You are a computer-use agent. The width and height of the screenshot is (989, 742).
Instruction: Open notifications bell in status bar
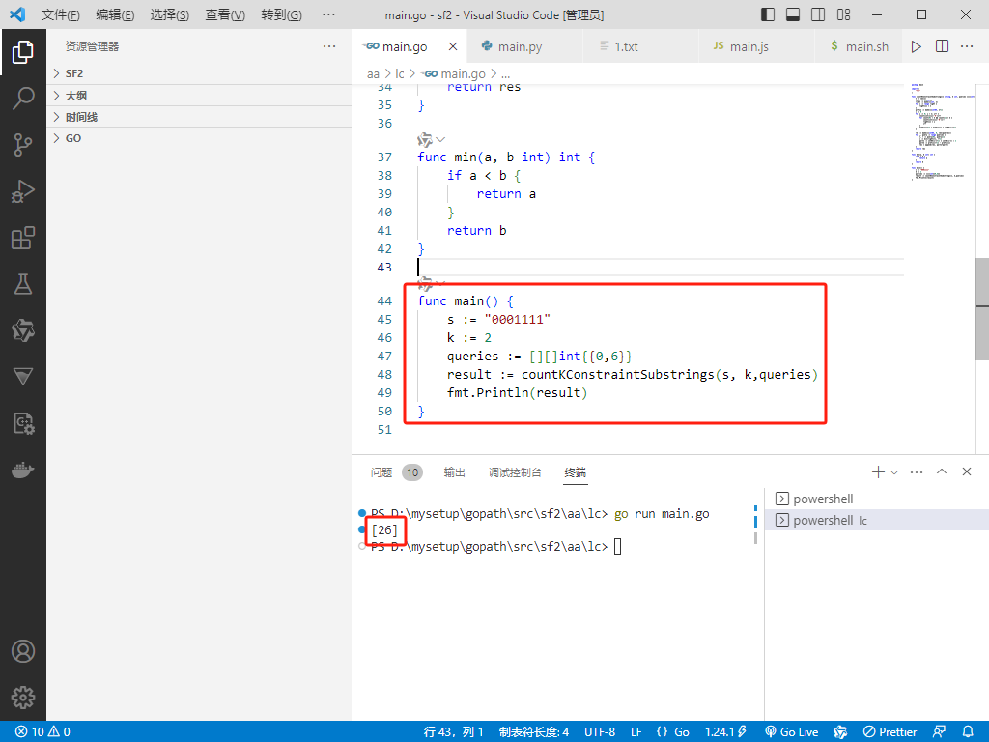pos(968,731)
